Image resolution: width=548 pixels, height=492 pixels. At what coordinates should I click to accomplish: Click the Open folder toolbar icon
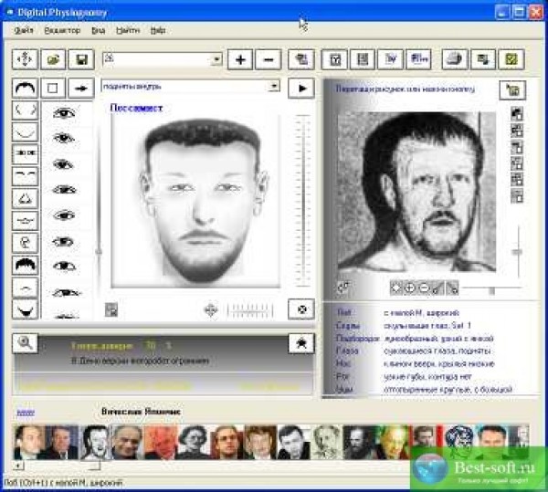(54, 59)
